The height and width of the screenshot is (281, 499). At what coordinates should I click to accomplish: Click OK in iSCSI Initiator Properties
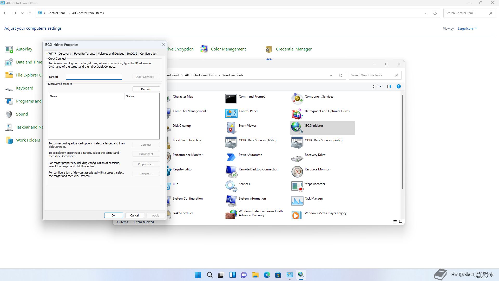pyautogui.click(x=114, y=215)
